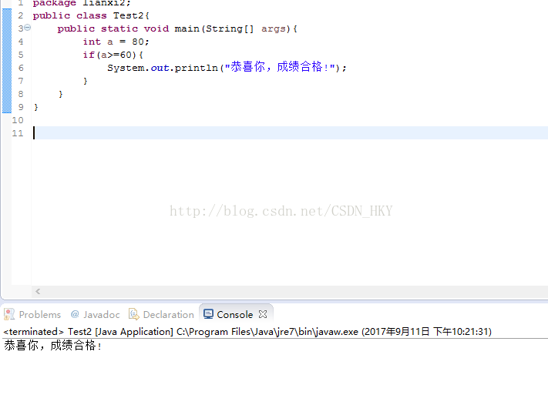Click the 'if(a>=60){' statement
The image size is (548, 405).
[x=113, y=55]
